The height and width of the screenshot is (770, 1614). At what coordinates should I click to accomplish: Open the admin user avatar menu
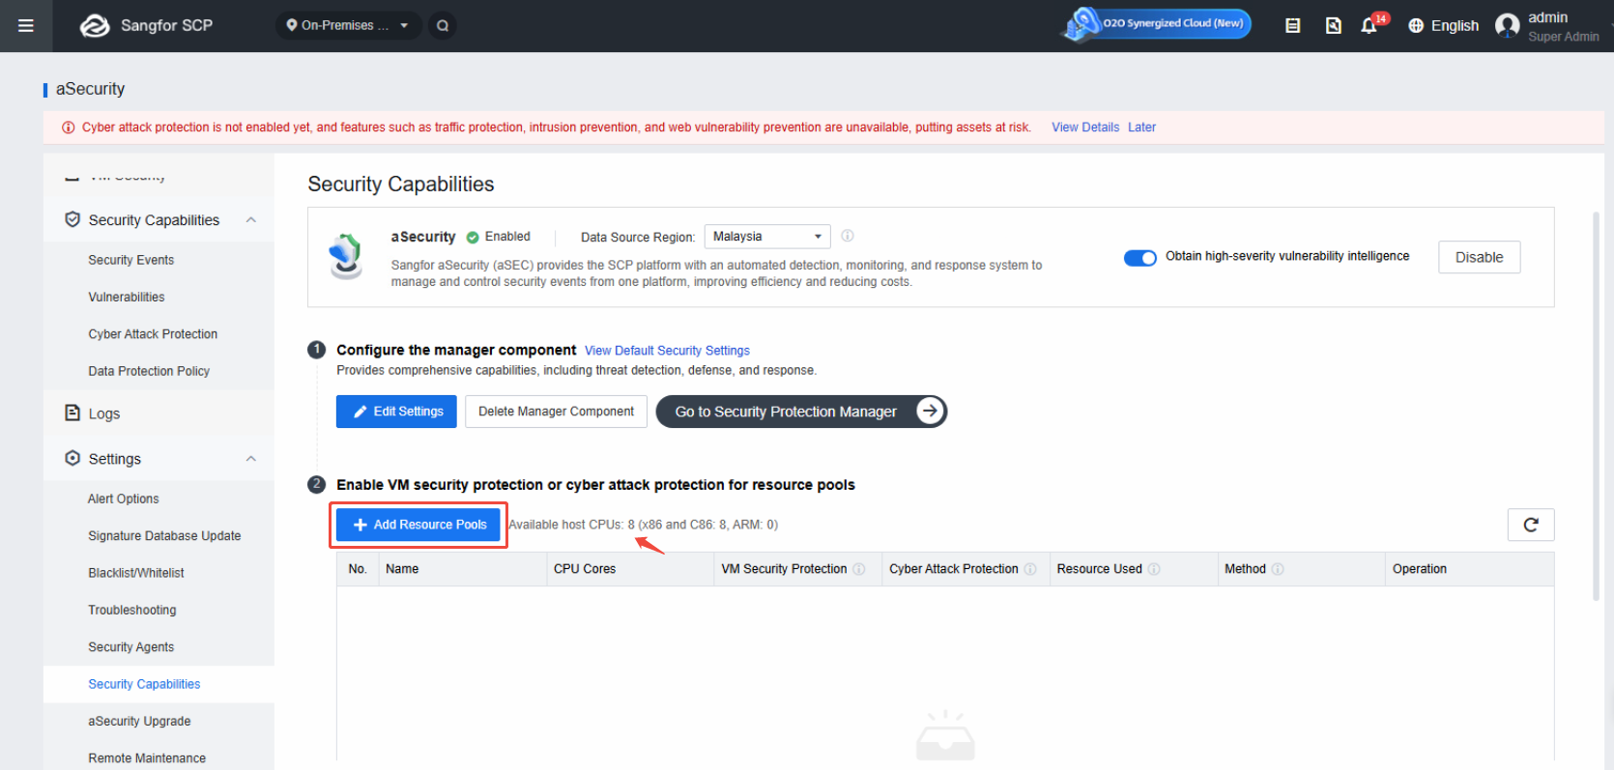[1508, 26]
